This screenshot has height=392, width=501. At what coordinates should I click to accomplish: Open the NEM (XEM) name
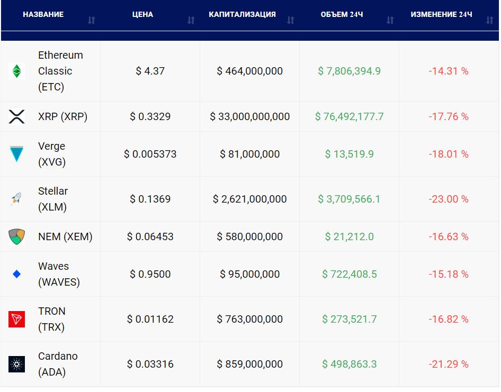click(65, 236)
